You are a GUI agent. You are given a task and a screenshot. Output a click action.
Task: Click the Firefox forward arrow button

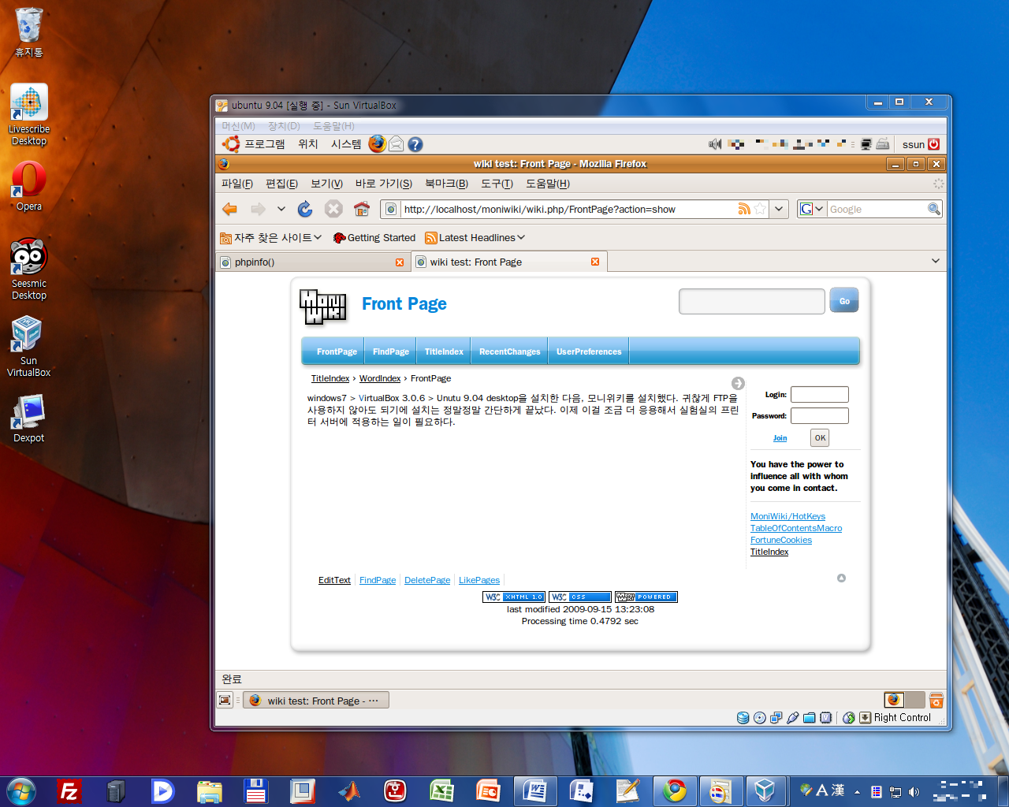pyautogui.click(x=258, y=209)
